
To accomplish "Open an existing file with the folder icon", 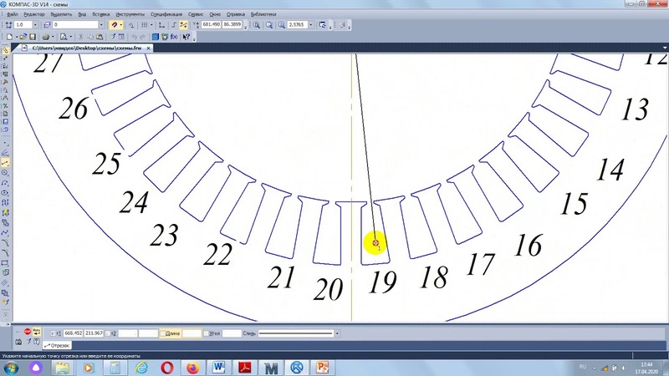I will pyautogui.click(x=22, y=38).
